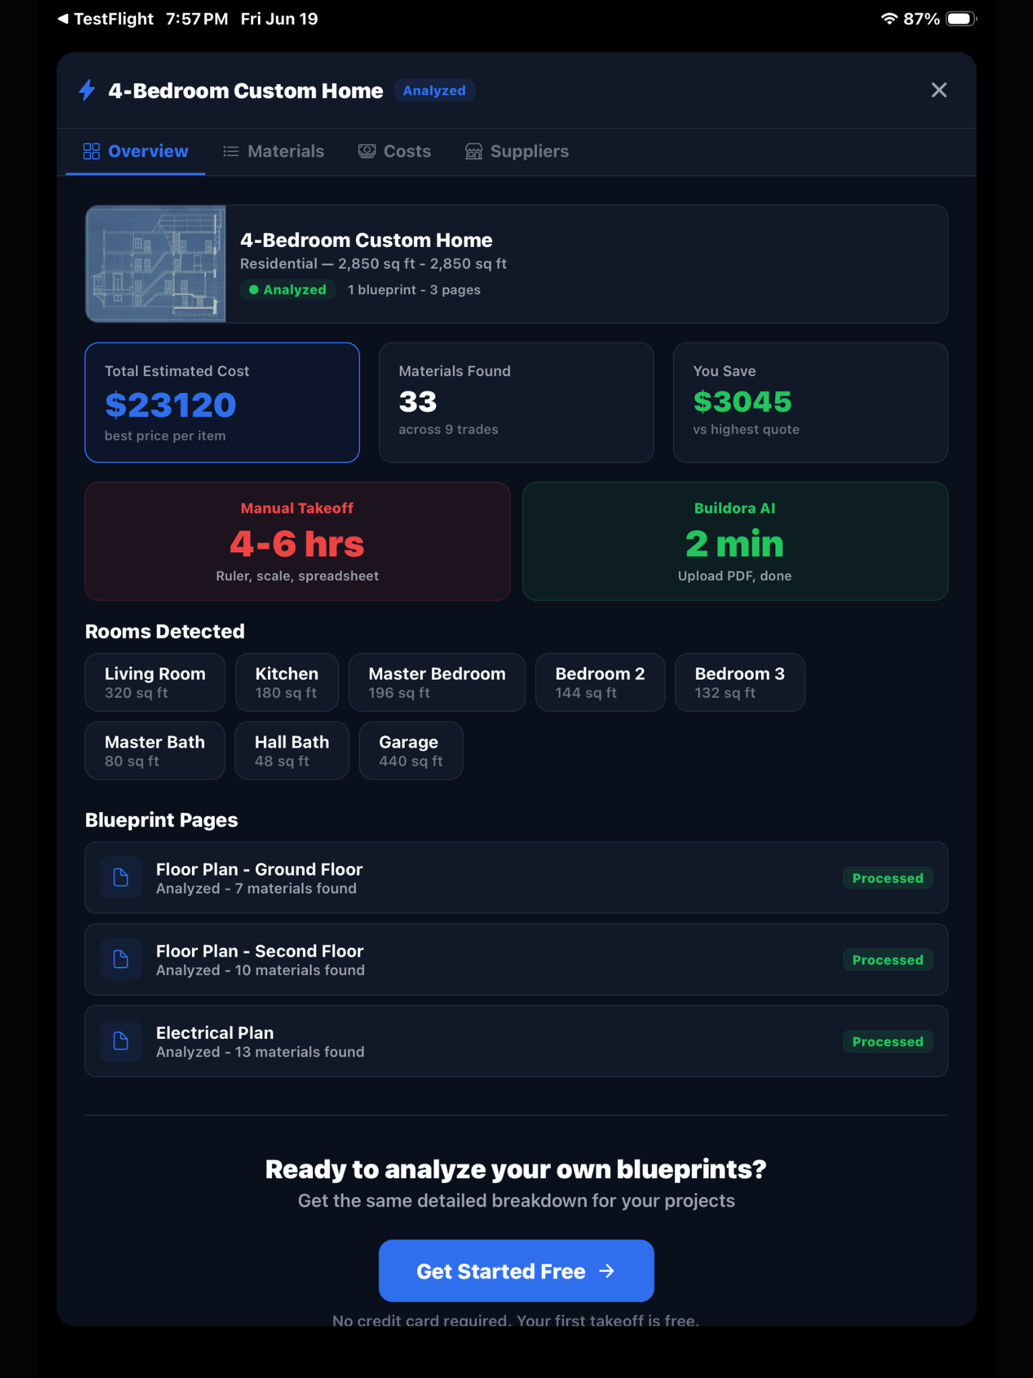Select the Total Estimated Cost card
This screenshot has height=1378, width=1033.
click(222, 403)
